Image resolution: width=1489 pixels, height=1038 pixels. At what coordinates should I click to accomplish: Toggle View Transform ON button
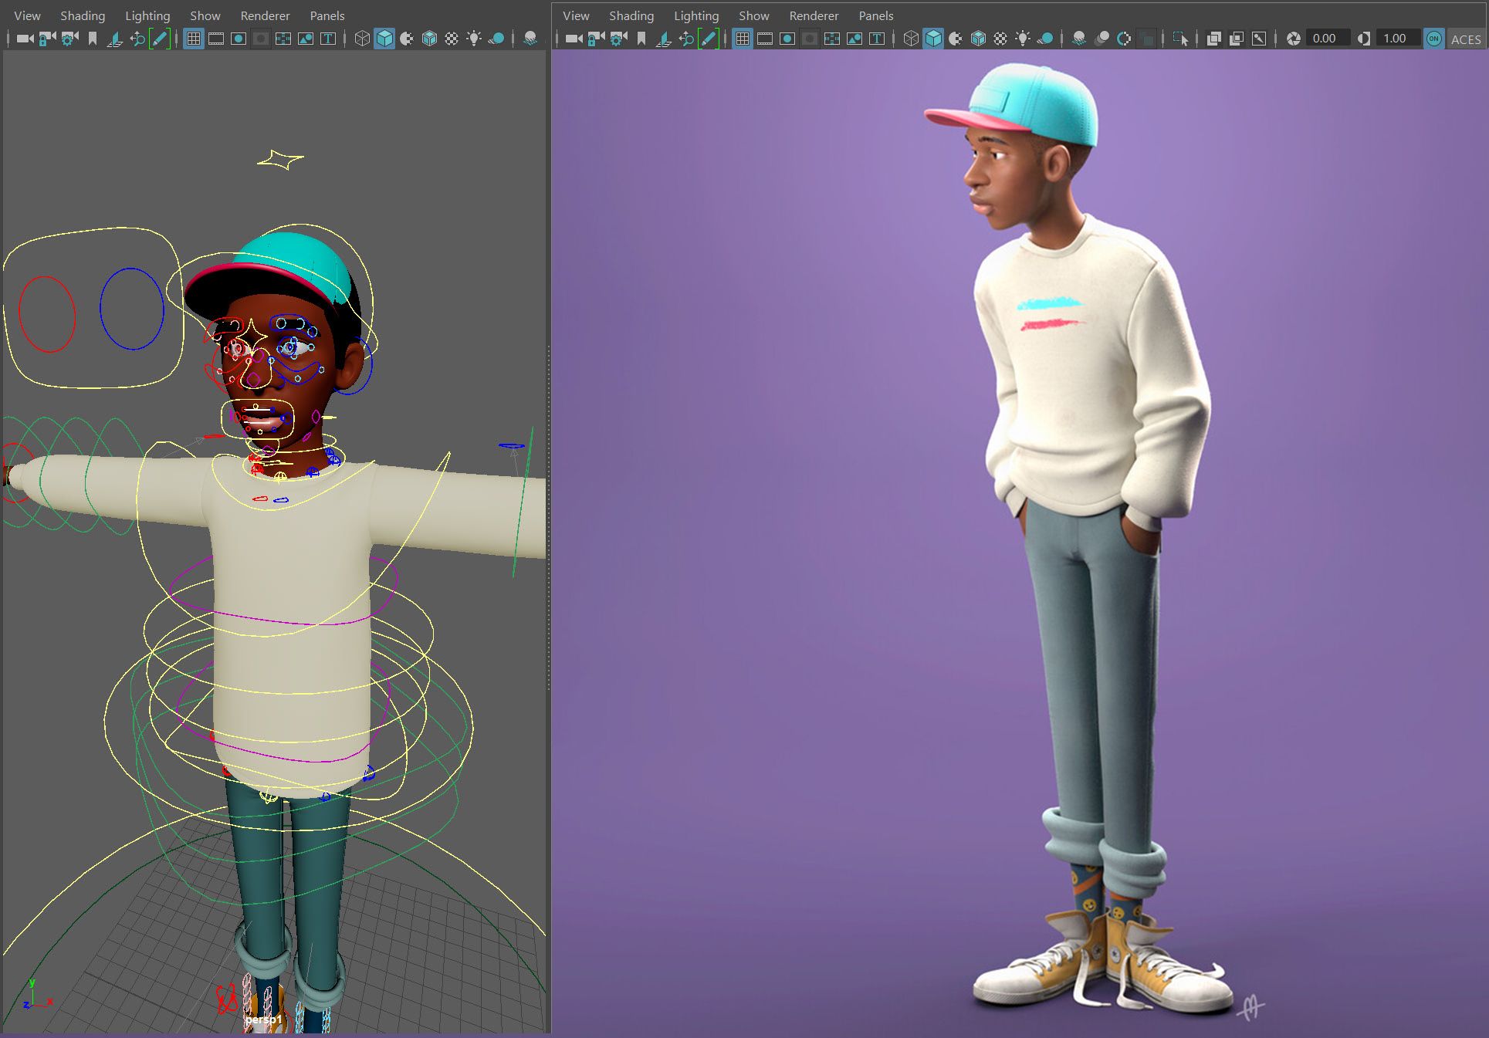click(x=1433, y=39)
